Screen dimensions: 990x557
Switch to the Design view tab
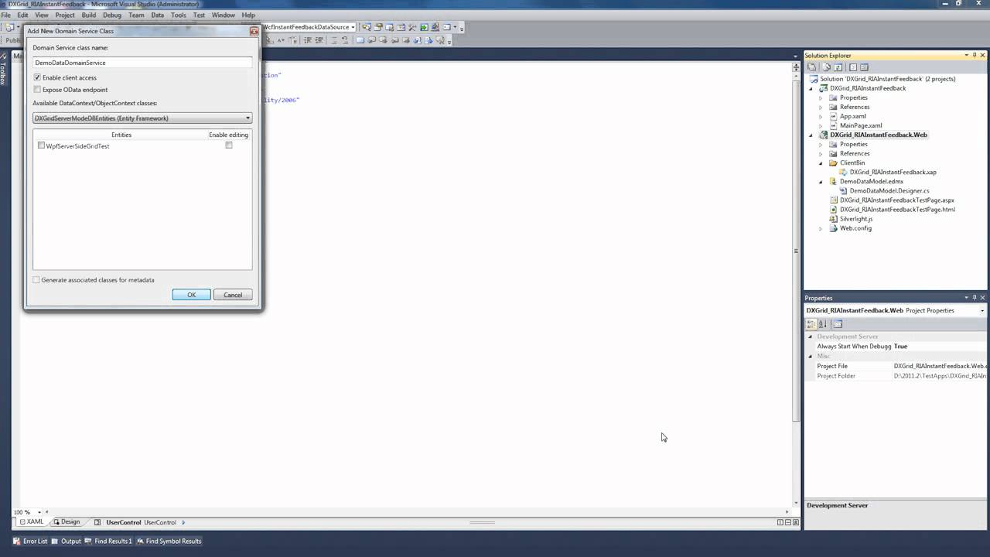(x=67, y=522)
